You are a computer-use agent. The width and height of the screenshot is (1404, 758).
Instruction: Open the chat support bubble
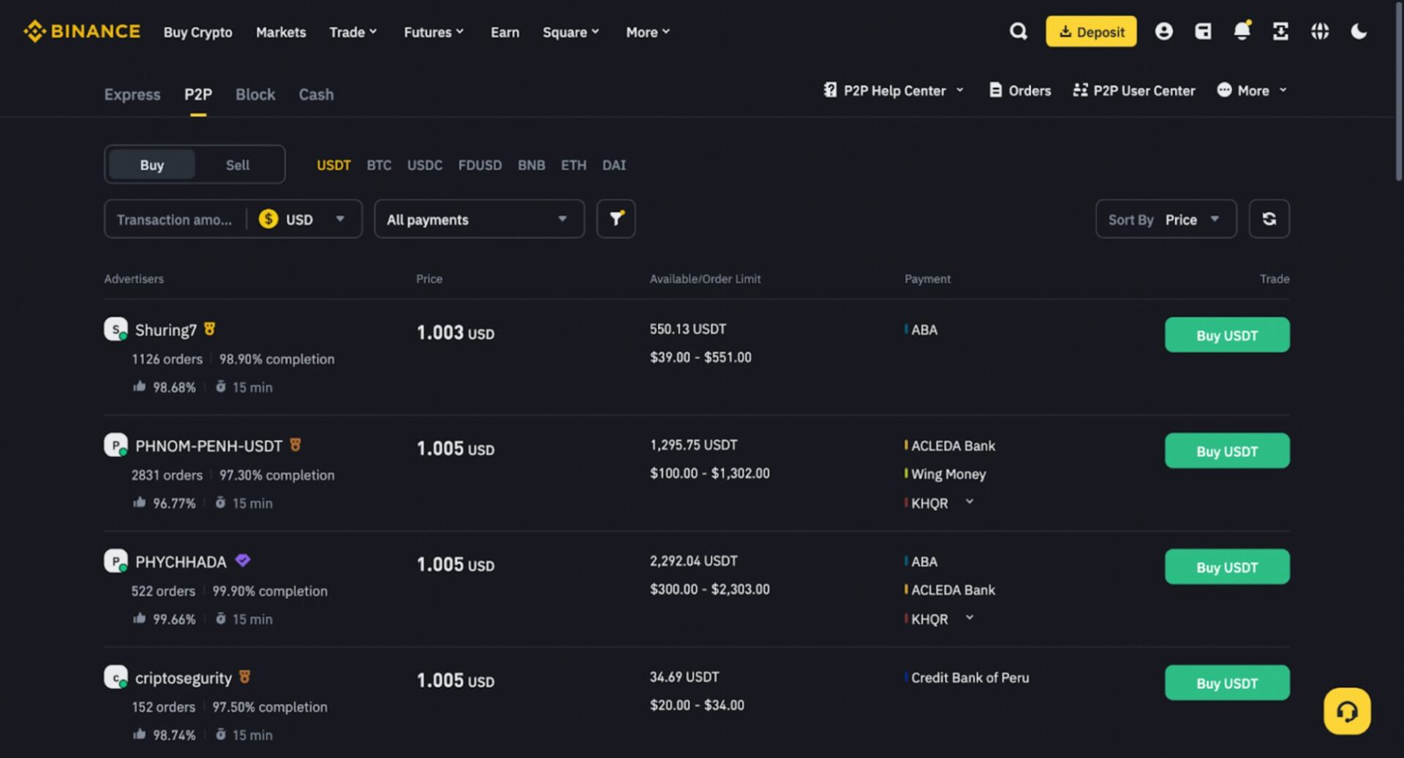pyautogui.click(x=1347, y=710)
